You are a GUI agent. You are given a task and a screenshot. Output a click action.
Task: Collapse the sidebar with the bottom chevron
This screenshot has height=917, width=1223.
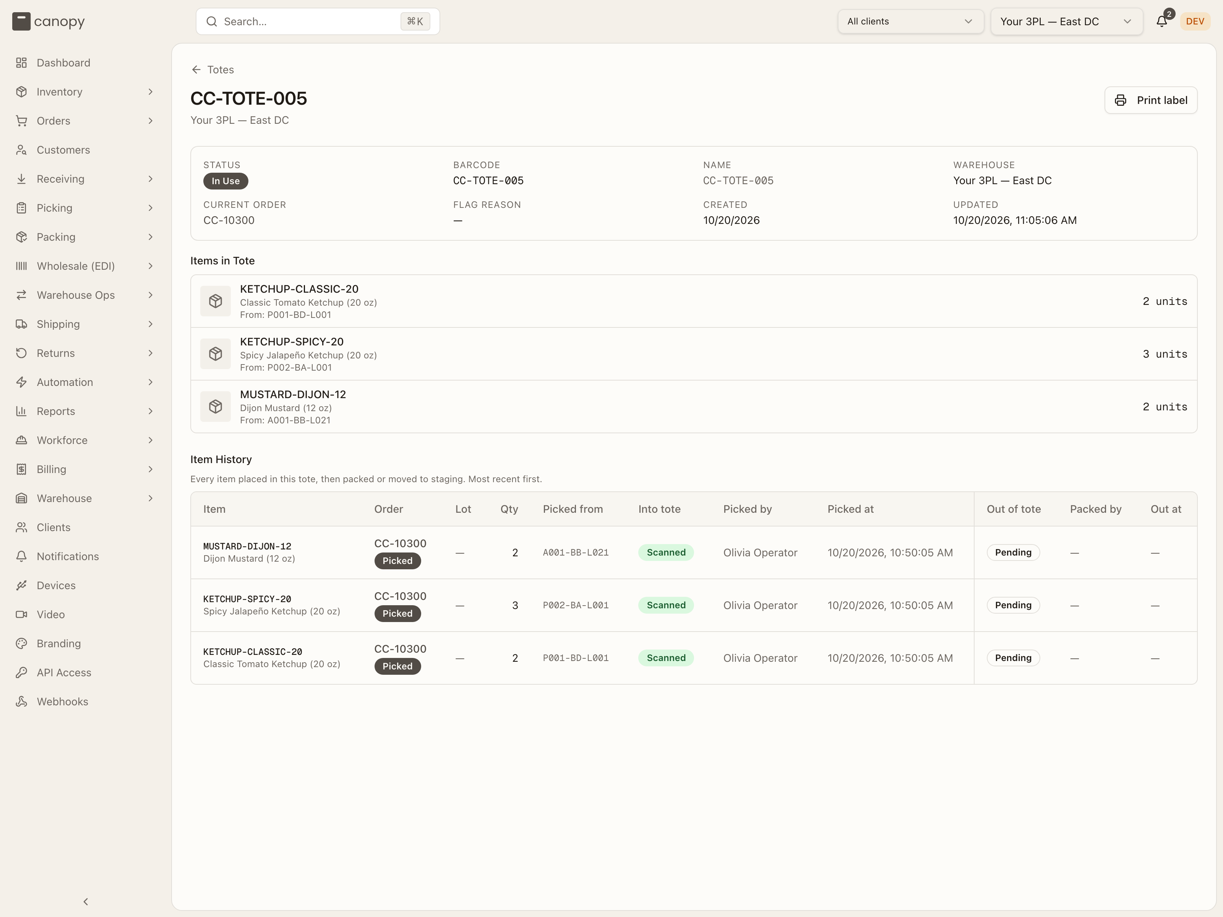(x=86, y=901)
